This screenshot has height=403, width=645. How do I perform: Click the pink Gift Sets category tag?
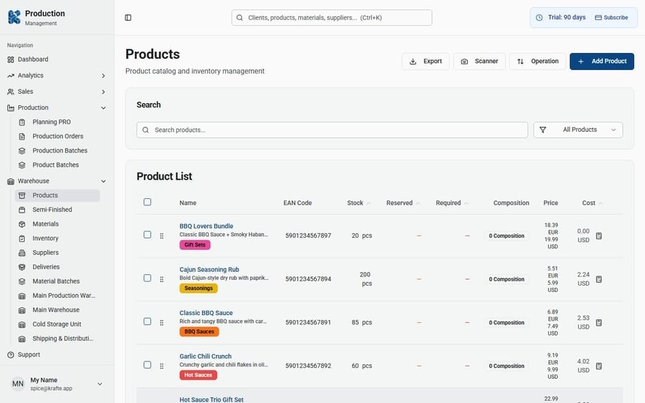tap(195, 245)
